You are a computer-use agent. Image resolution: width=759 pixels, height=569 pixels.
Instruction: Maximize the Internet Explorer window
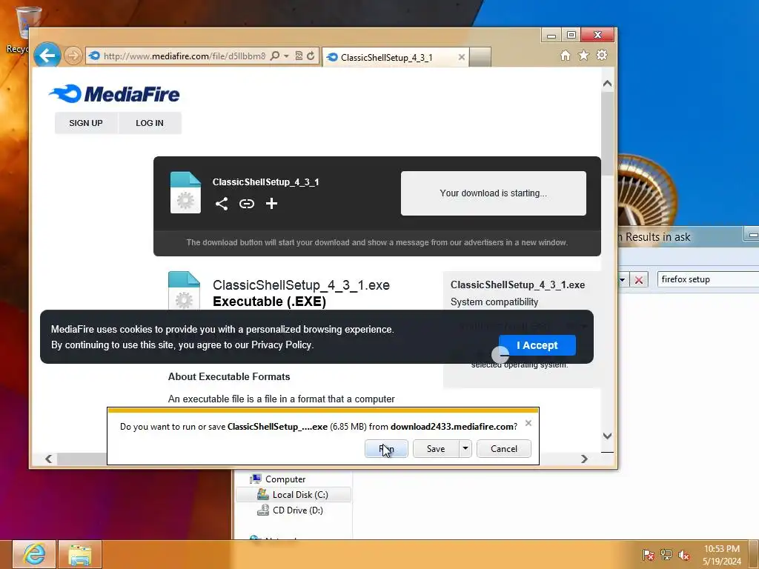(571, 35)
